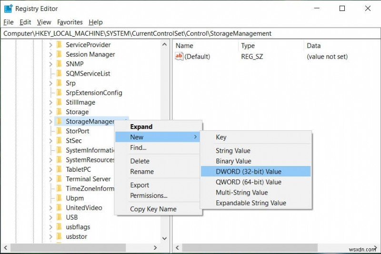Choose Expand in the context menu
381x254 pixels.
159,127
